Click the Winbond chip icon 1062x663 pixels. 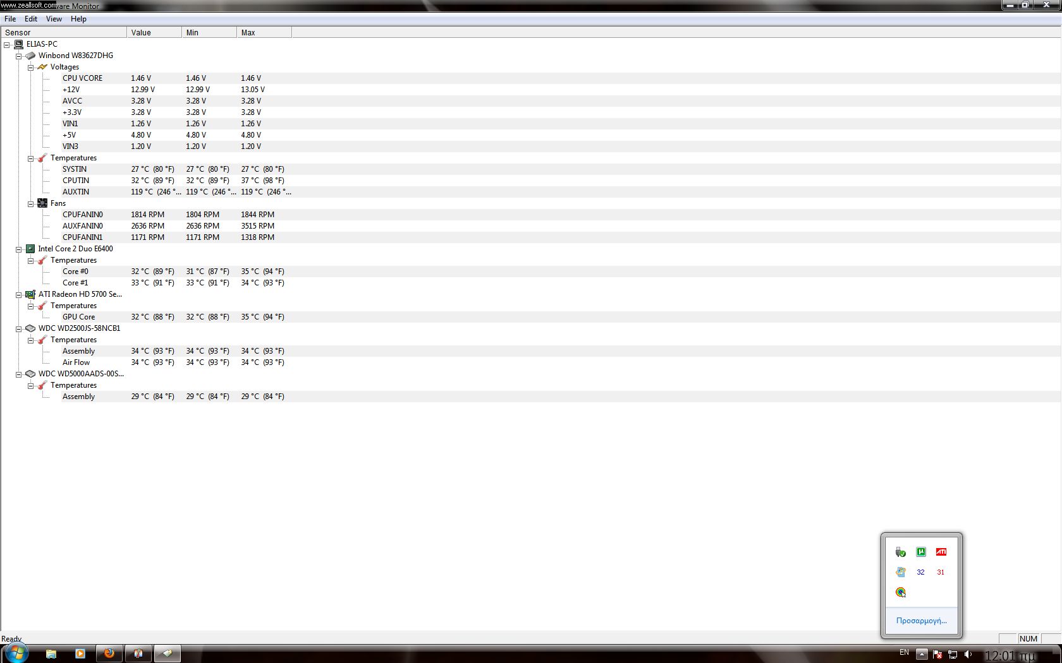click(30, 56)
